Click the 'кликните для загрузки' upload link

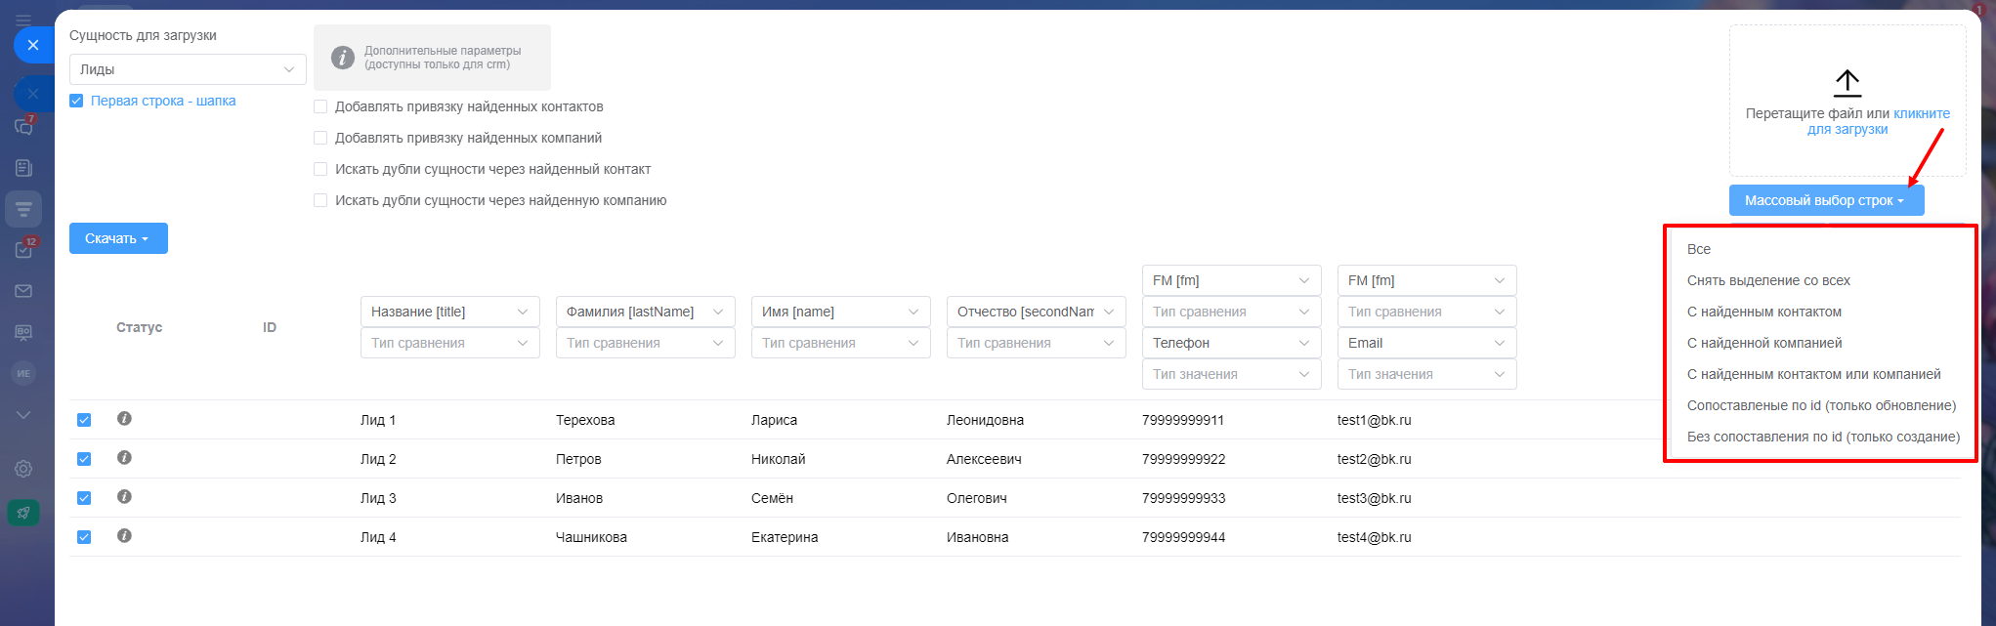click(1877, 121)
